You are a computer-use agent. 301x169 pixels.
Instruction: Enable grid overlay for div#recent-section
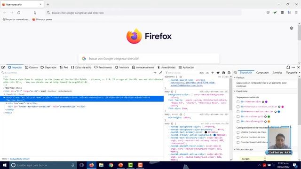coord(238,112)
